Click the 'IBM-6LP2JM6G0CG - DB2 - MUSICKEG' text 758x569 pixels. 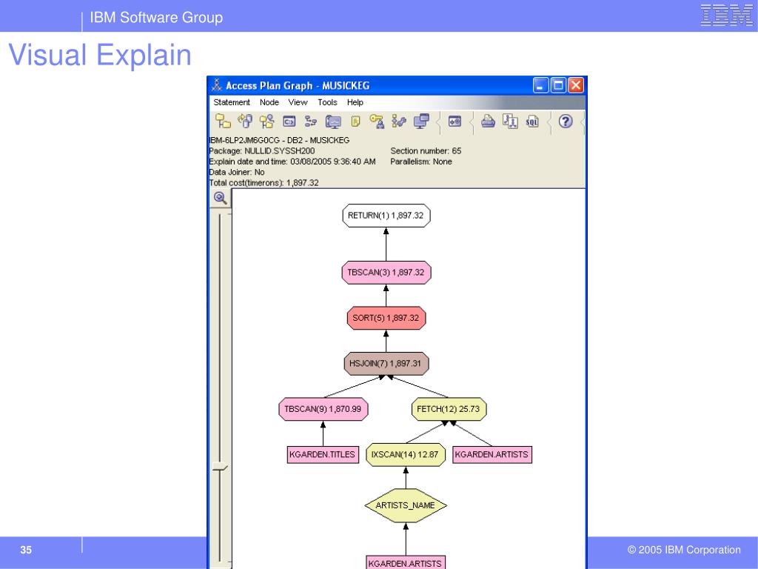[x=279, y=140]
